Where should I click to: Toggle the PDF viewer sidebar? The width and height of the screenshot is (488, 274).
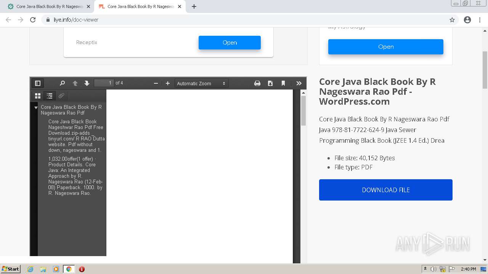pos(38,83)
